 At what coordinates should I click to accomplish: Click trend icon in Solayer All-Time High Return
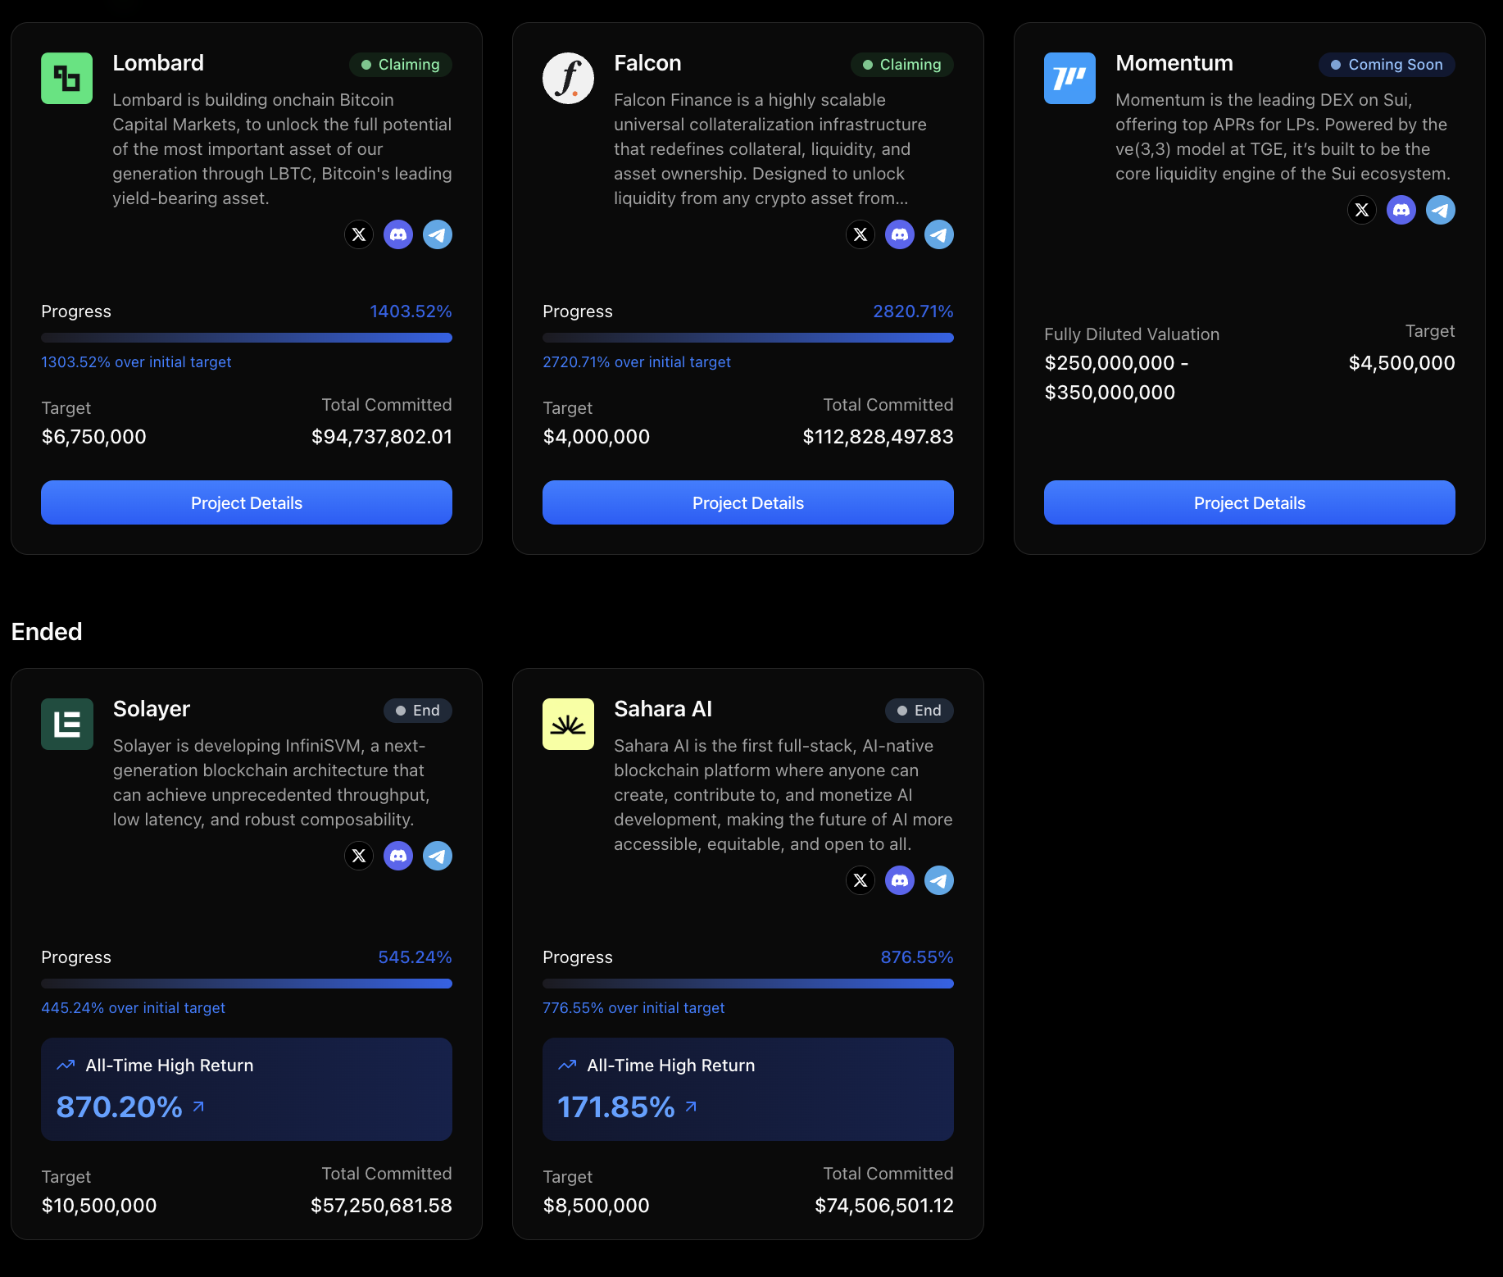[x=66, y=1065]
